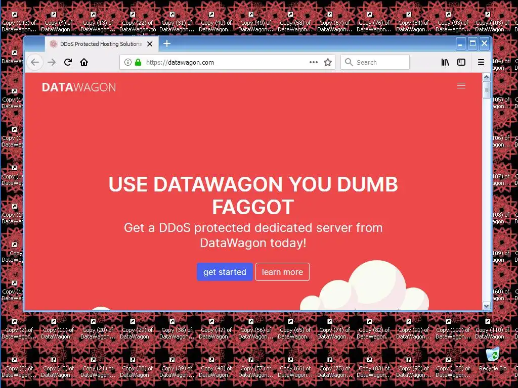This screenshot has height=388, width=518.
Task: Select Copy (91) of DataWagon shortcut
Action: tap(414, 329)
